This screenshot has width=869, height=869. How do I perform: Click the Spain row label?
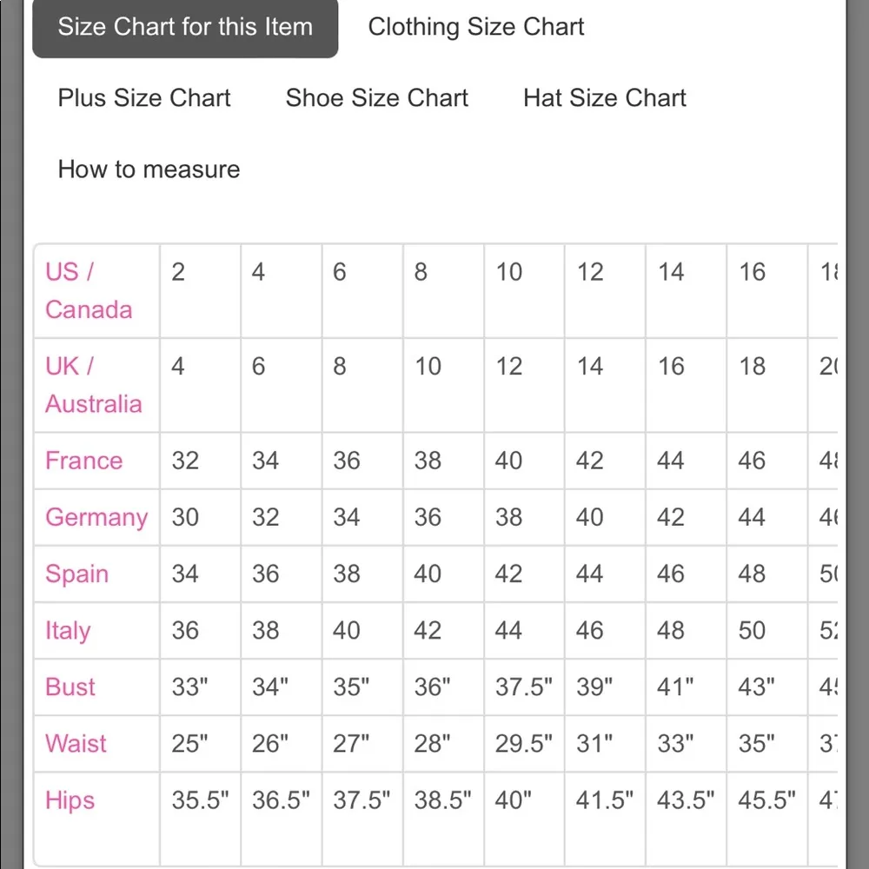(x=76, y=574)
